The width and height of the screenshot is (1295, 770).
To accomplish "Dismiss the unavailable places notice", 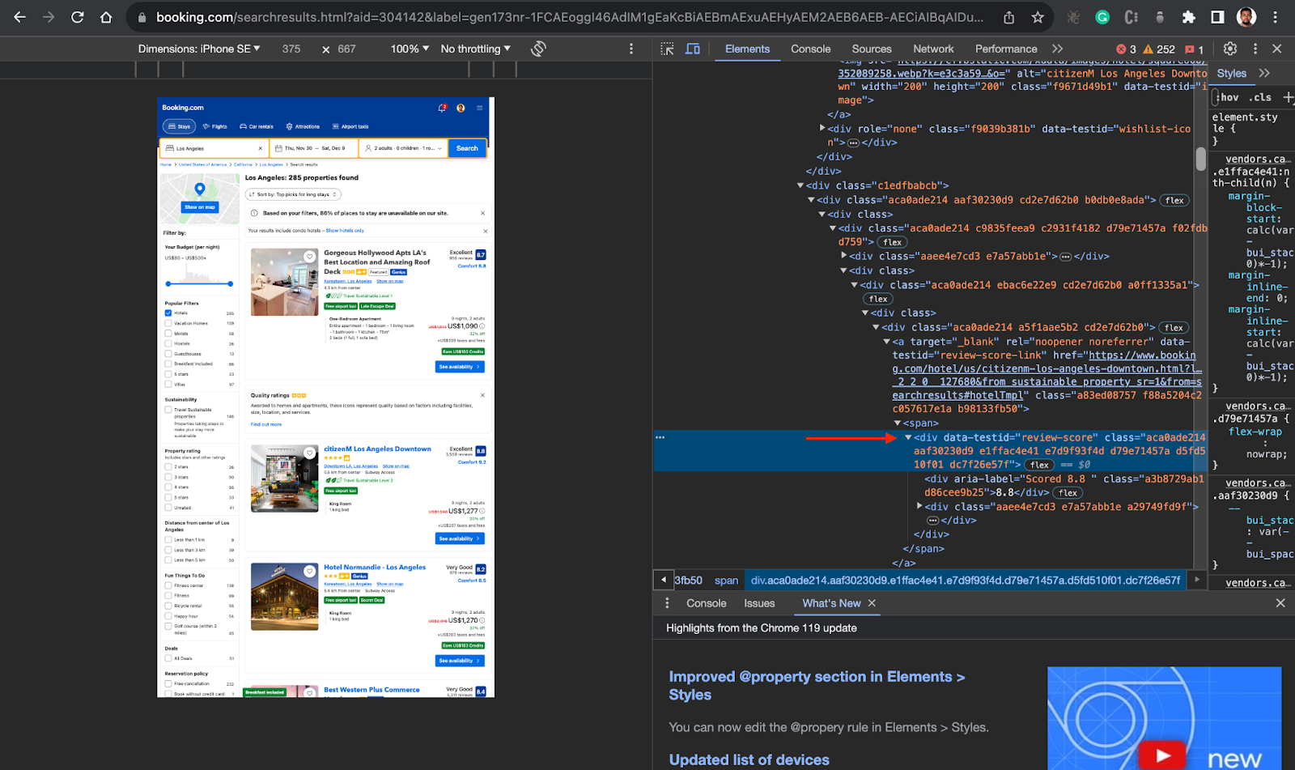I will tap(483, 213).
